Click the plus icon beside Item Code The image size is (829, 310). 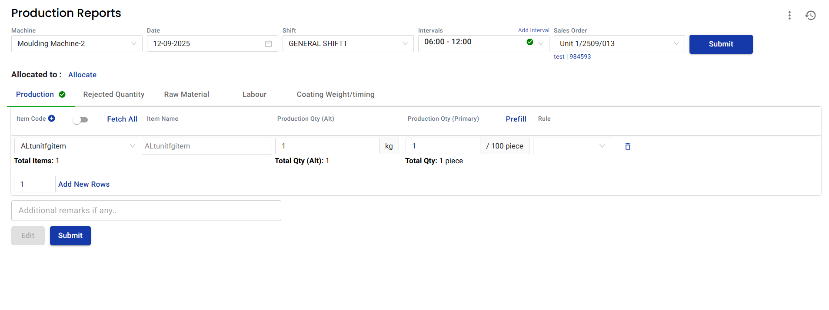coord(52,119)
